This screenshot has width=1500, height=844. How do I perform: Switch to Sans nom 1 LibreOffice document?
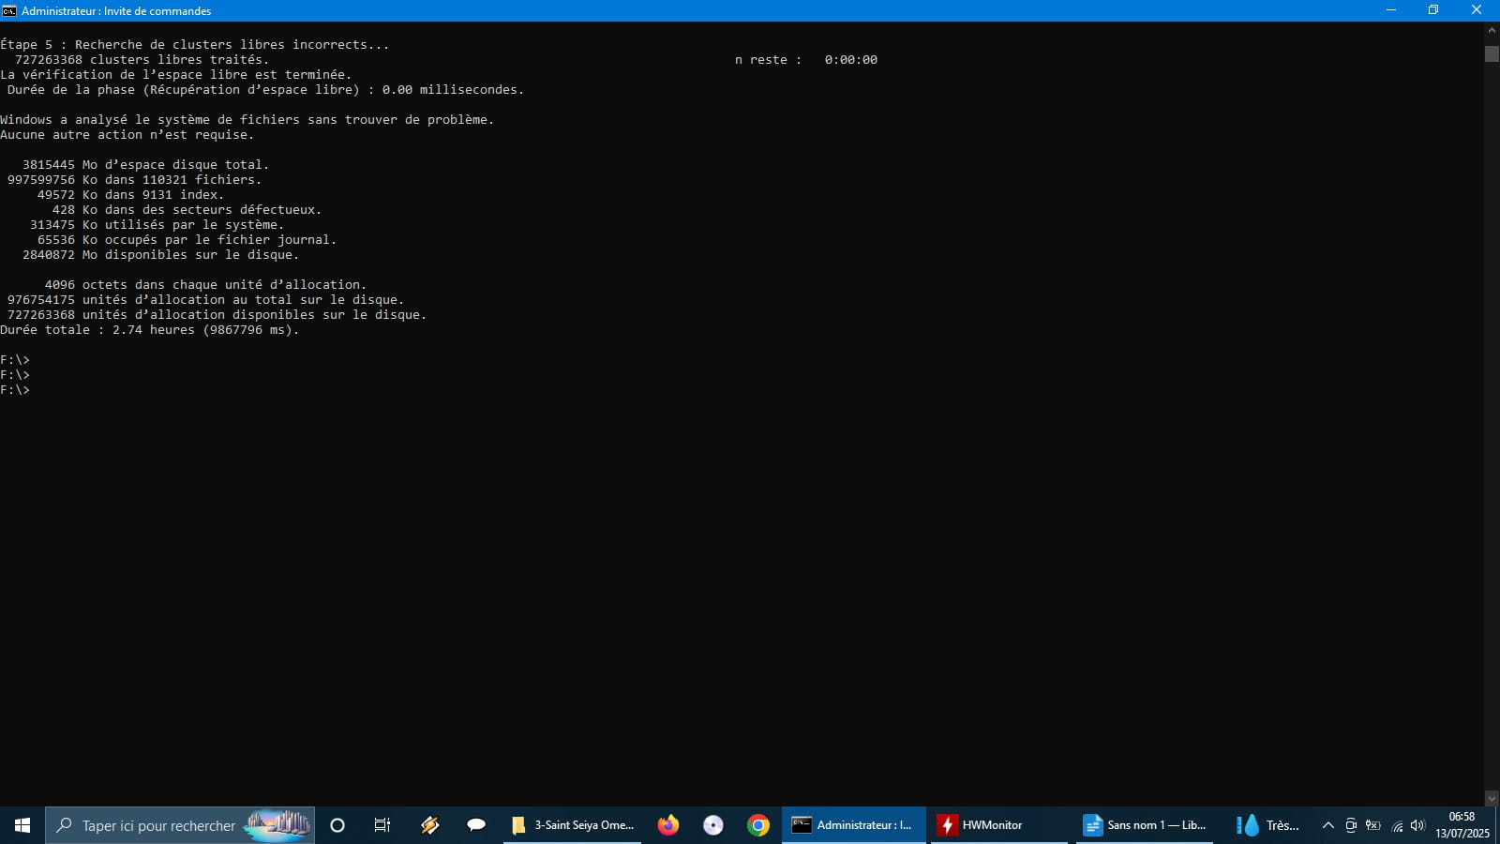click(1146, 825)
